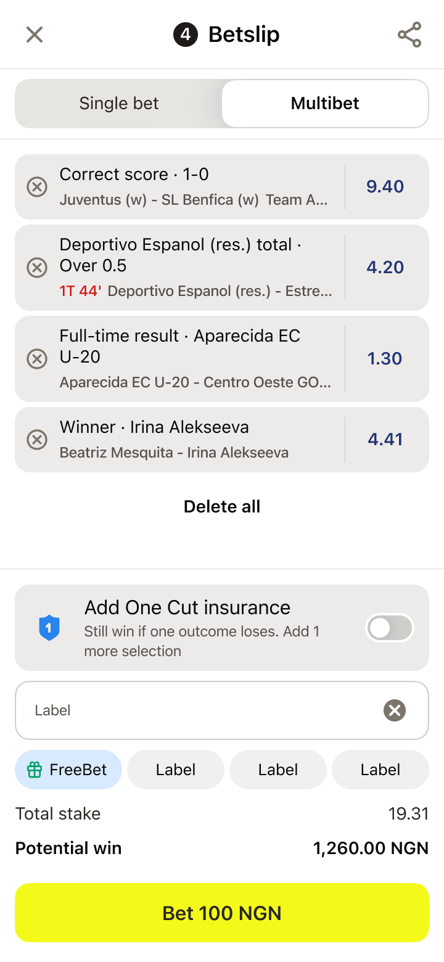The height and width of the screenshot is (962, 444).
Task: Tap the 4.41 odds for Irina Alekseeva
Action: pos(385,439)
